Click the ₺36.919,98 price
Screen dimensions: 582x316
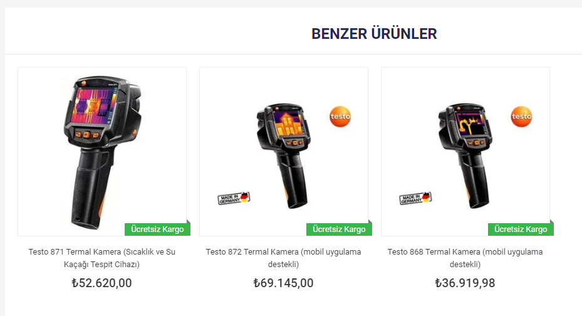[465, 283]
